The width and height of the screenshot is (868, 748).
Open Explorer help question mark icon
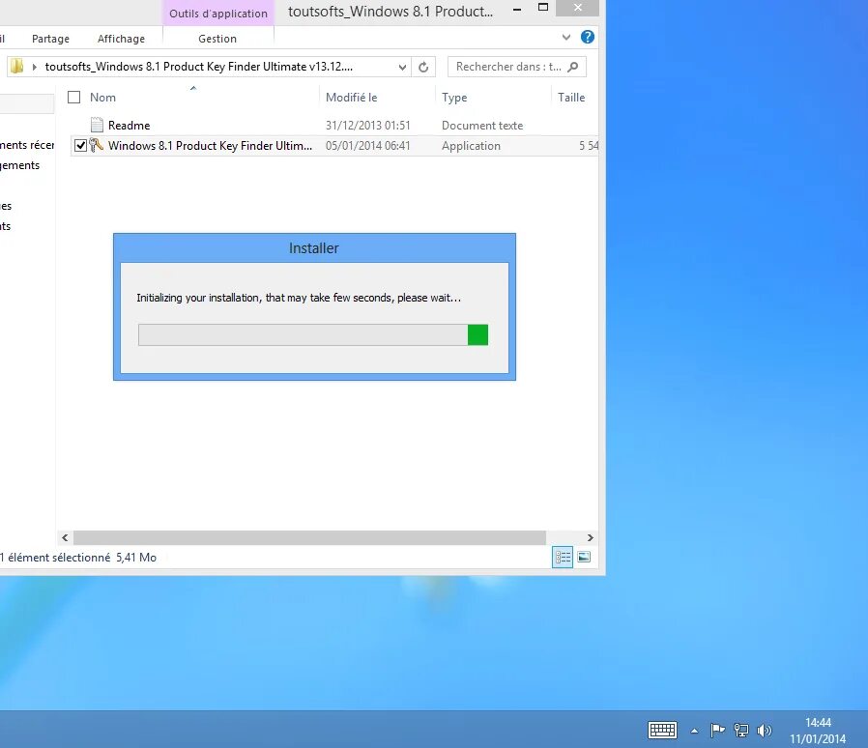(588, 37)
